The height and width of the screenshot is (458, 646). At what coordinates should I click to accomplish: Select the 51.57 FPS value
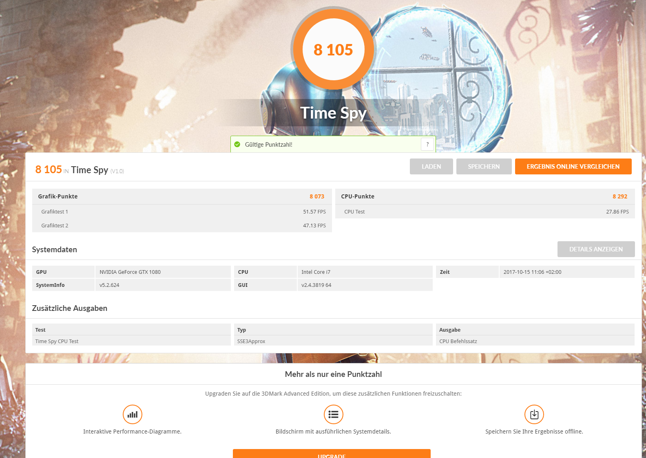(314, 211)
